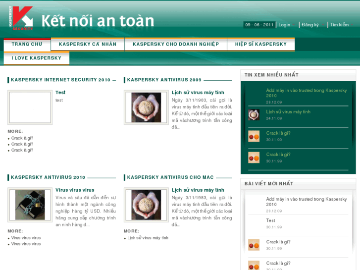Open the Kaspersky Internet Security 2010 section heading

coord(60,80)
